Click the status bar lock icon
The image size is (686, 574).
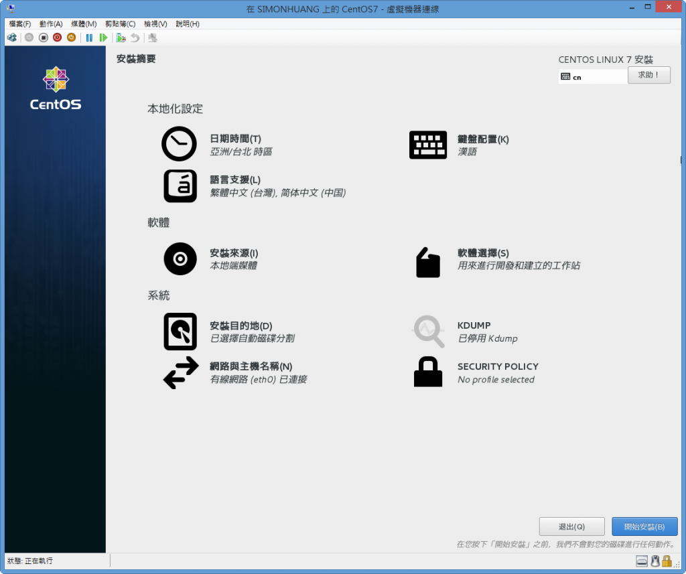point(667,561)
